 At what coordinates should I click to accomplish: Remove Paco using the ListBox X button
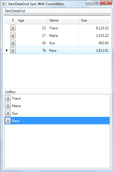coord(8,121)
